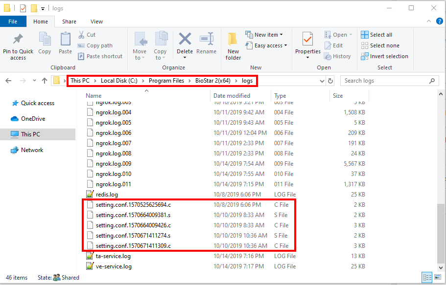
Task: Switch to details view in status bar
Action: tap(427, 277)
